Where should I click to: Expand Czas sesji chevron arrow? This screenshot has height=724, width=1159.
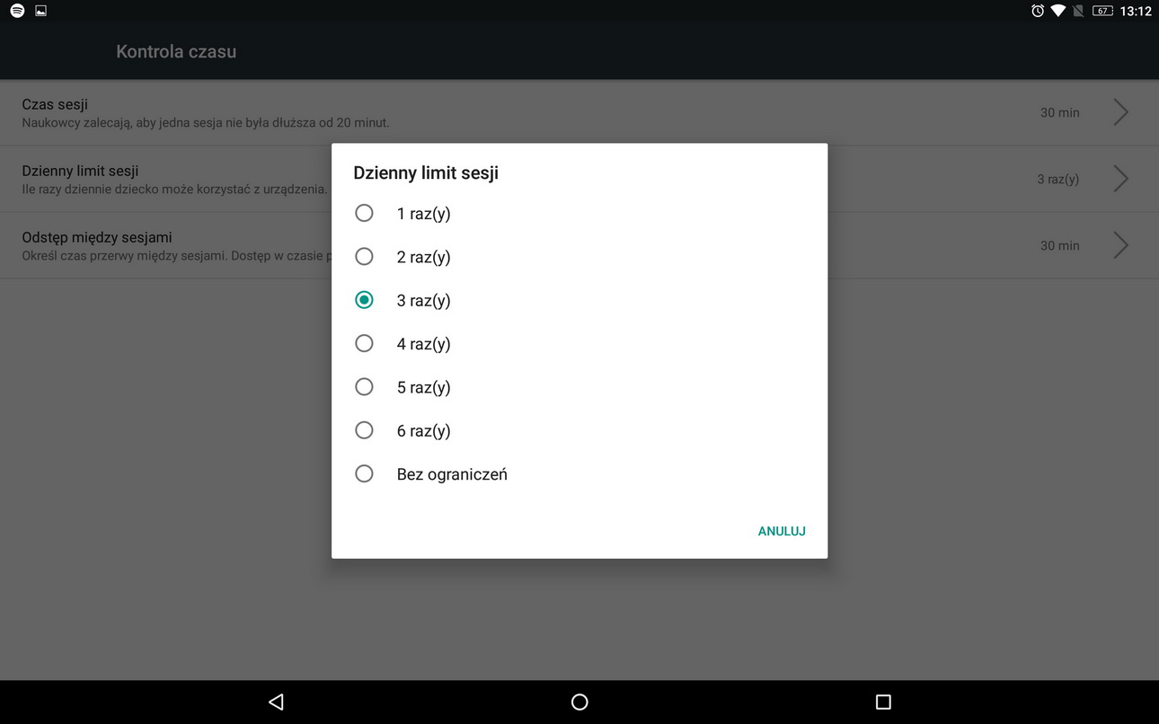coord(1120,112)
